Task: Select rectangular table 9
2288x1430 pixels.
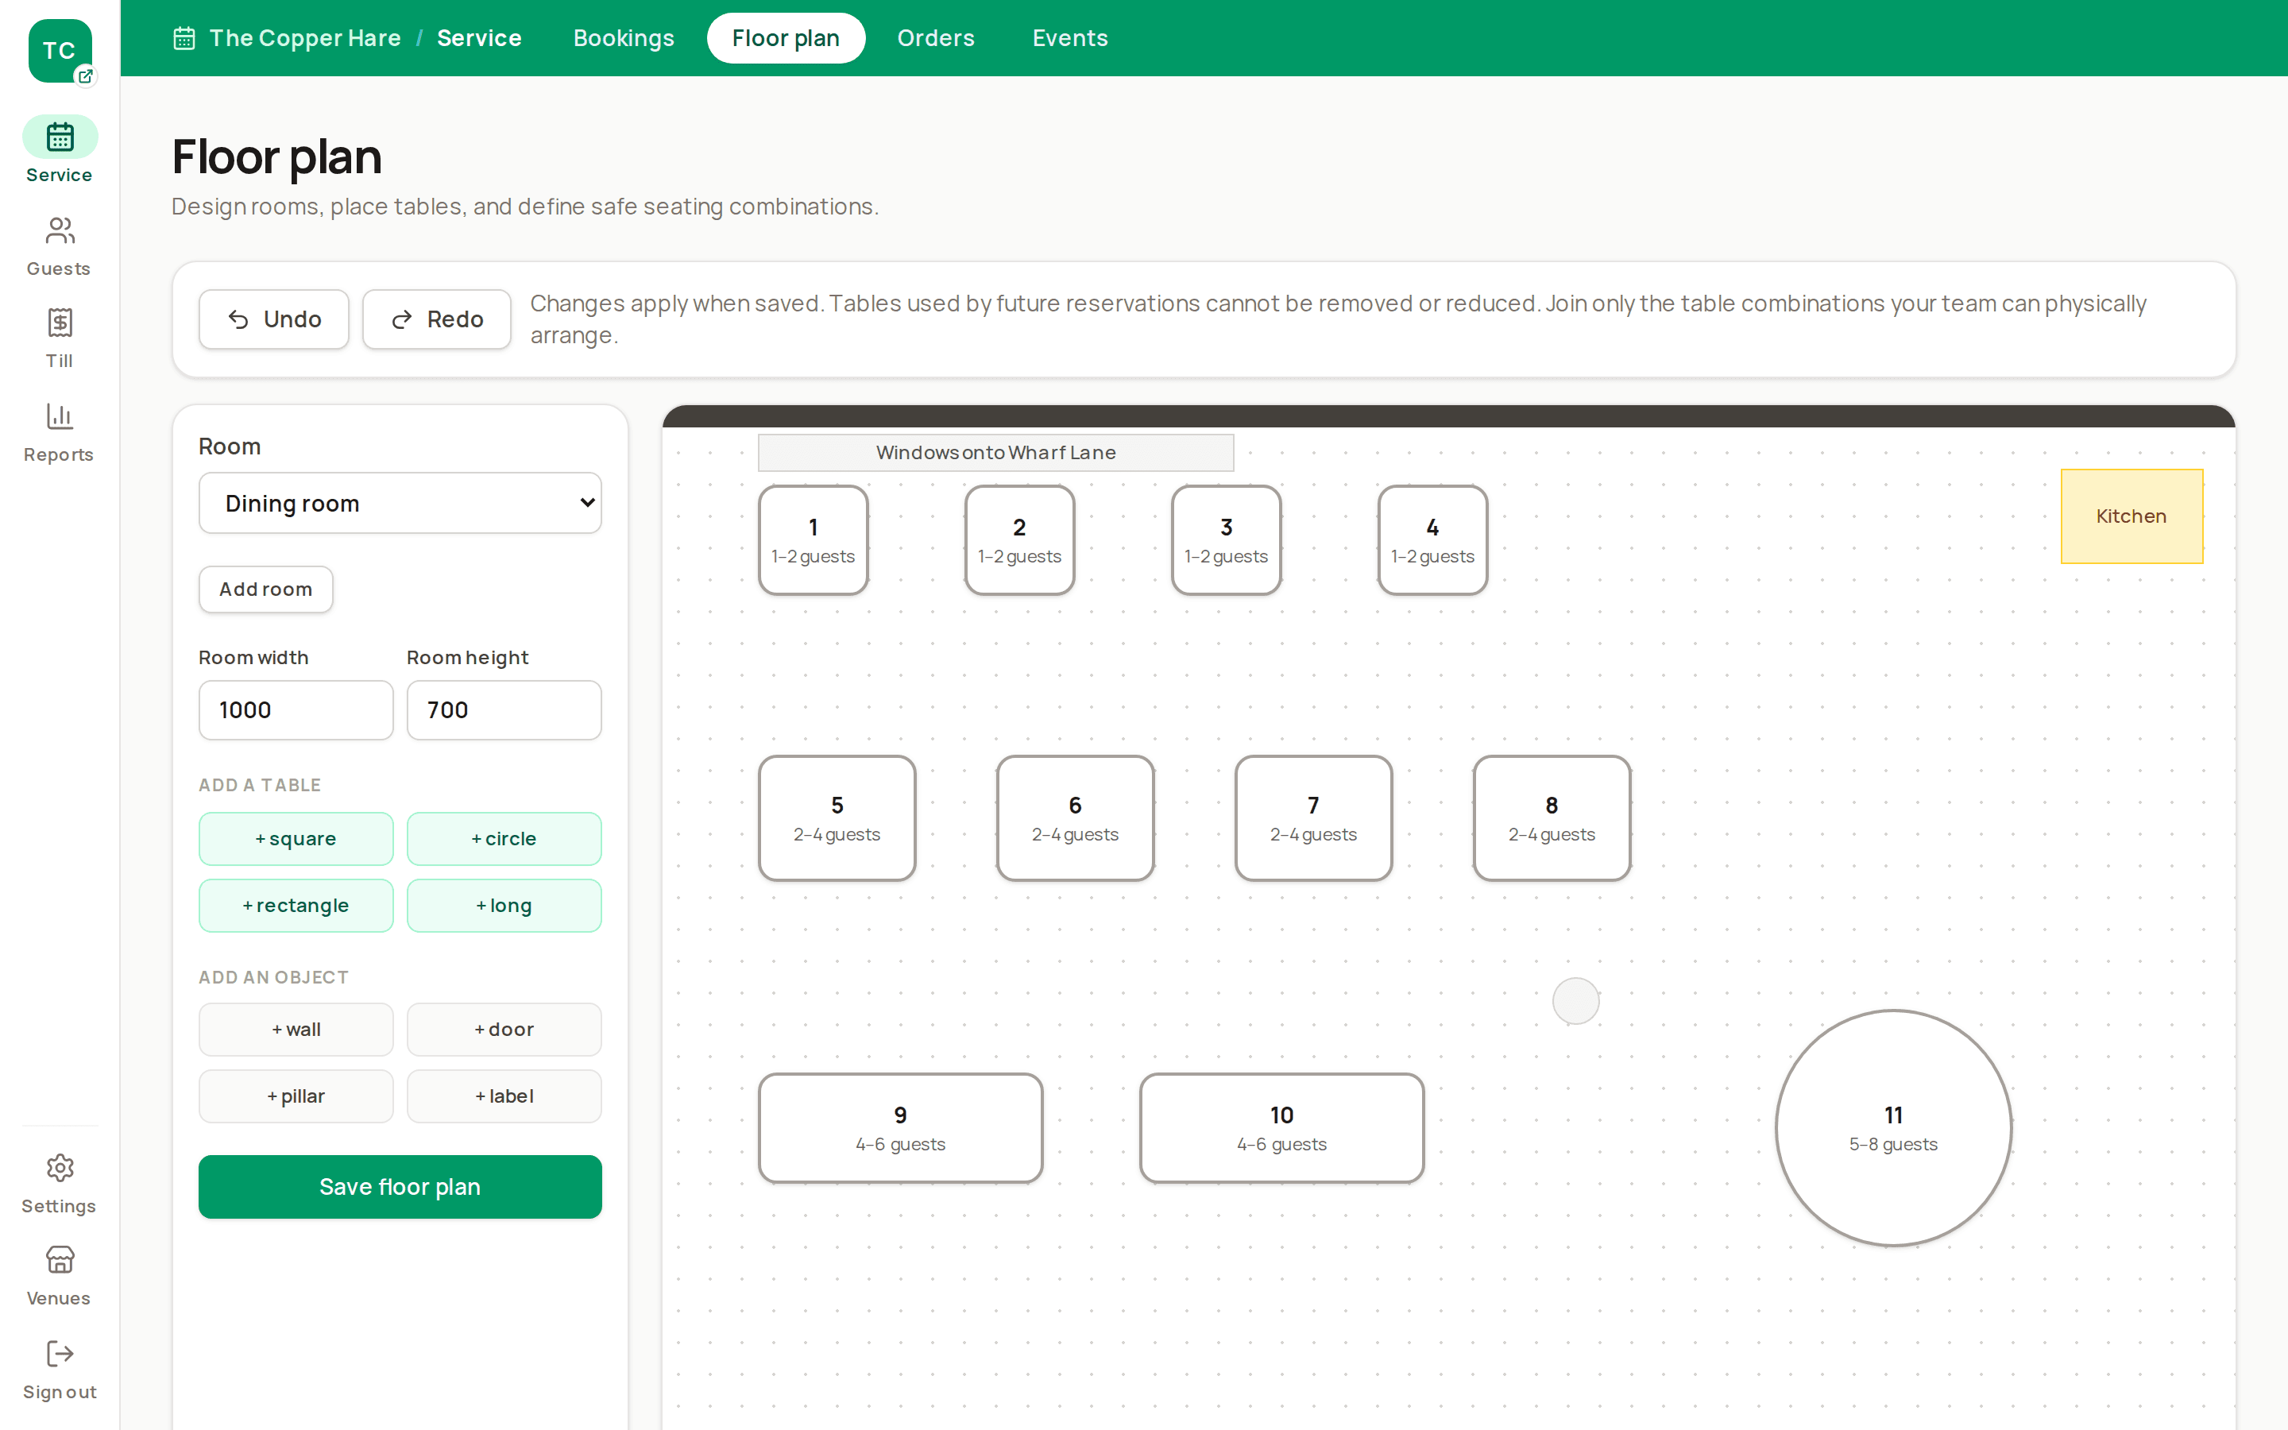Action: point(900,1128)
